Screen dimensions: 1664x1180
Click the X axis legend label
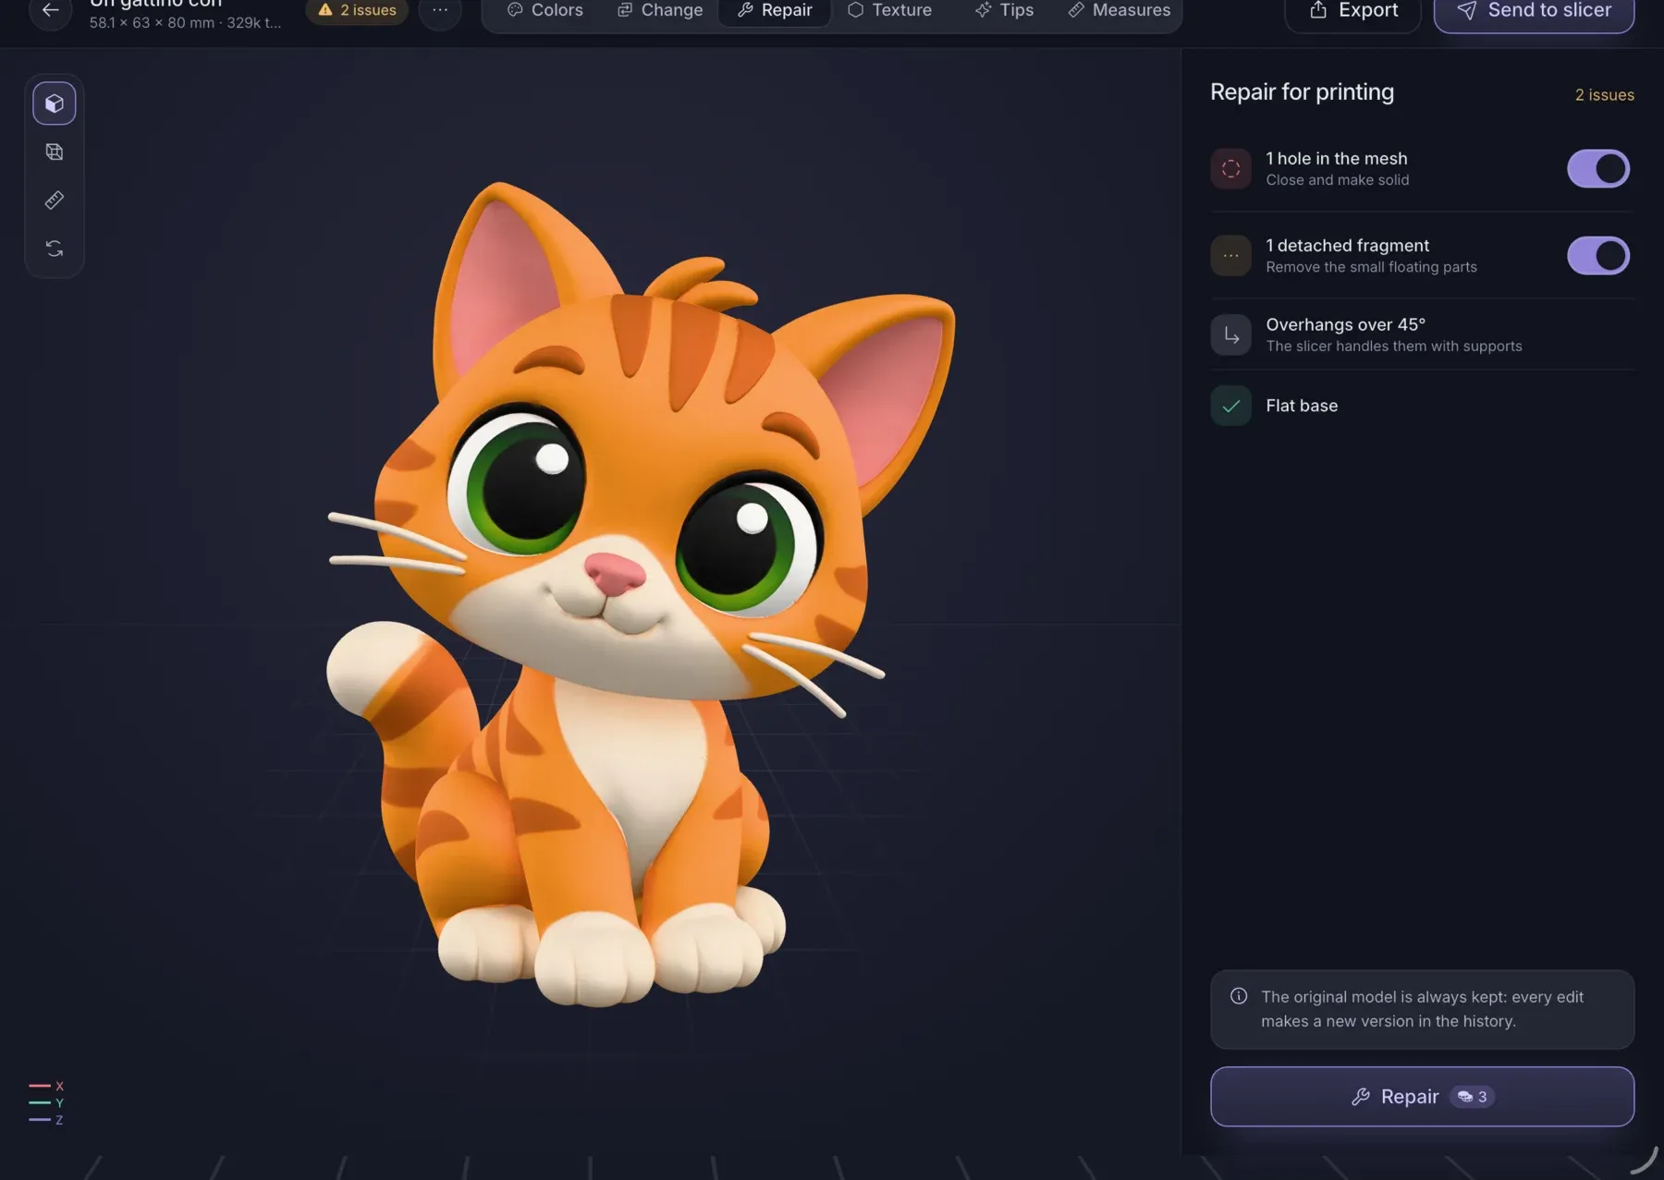tap(59, 1086)
